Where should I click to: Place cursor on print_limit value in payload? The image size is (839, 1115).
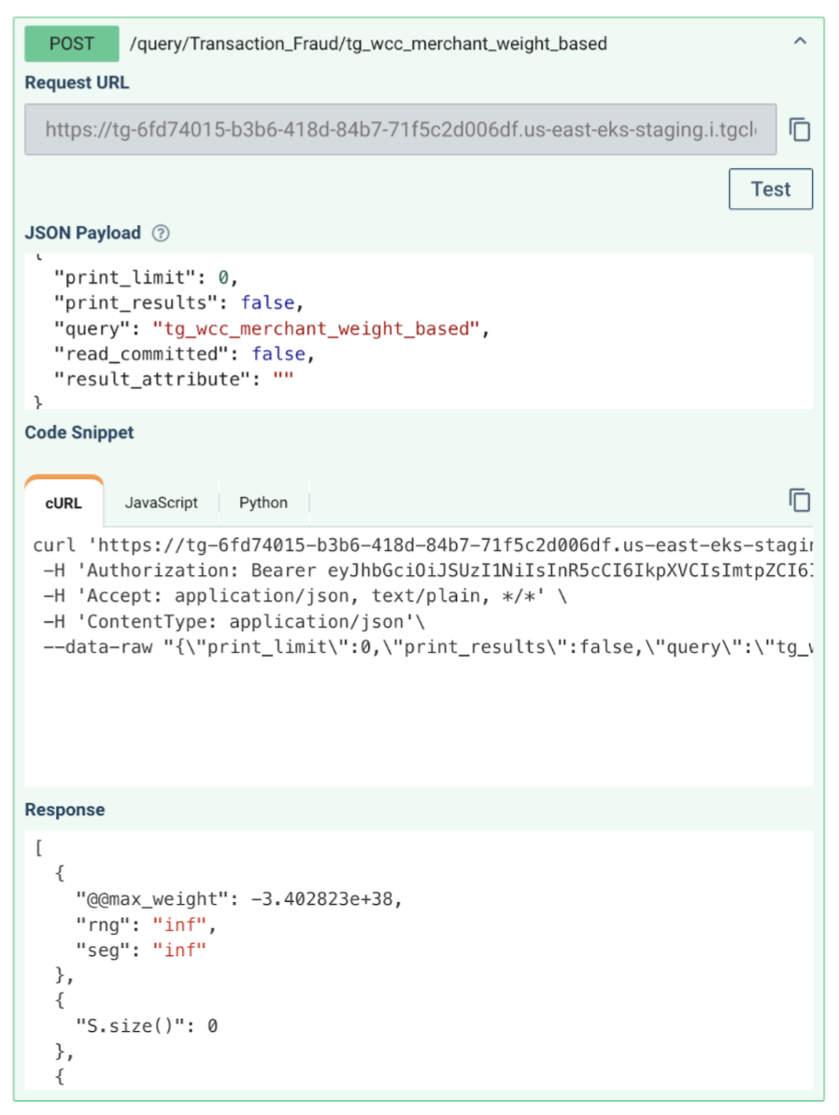[222, 277]
